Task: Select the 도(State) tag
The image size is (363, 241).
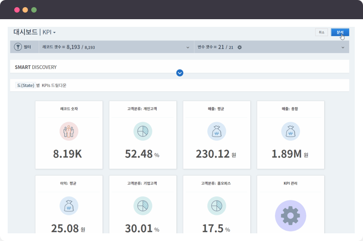Action: [26, 85]
